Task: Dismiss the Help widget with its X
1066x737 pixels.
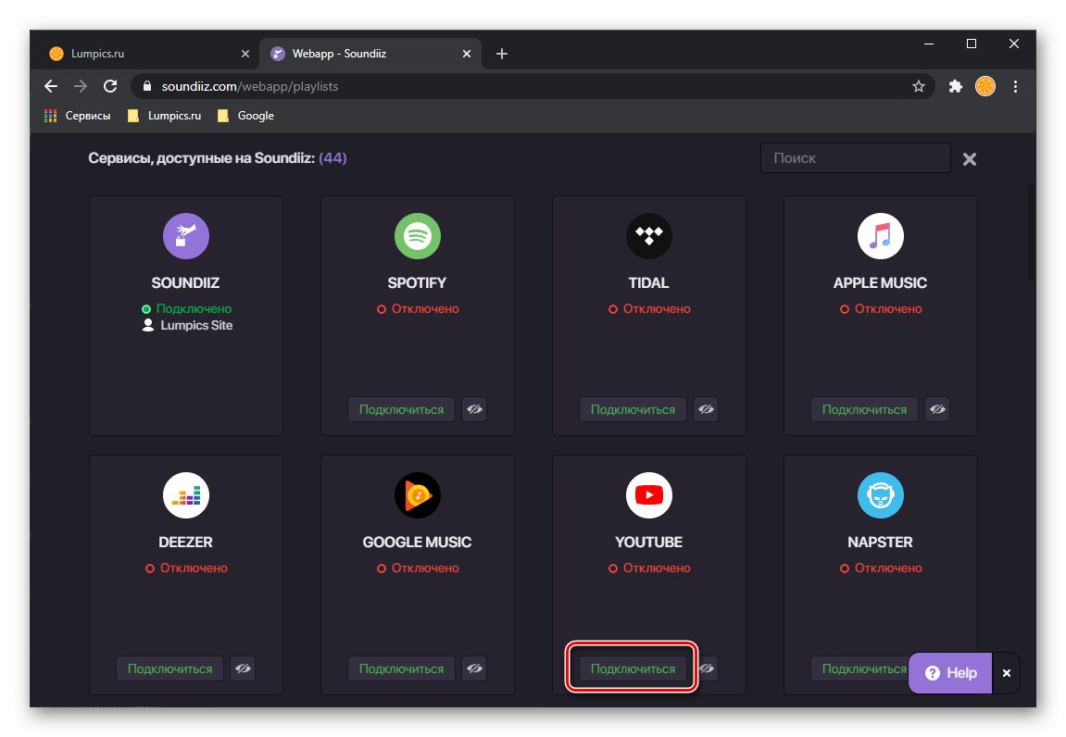Action: click(x=1007, y=673)
